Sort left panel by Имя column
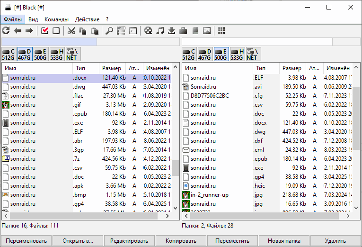 [37, 68]
